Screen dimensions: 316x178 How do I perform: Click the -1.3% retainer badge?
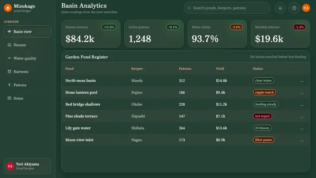[299, 27]
